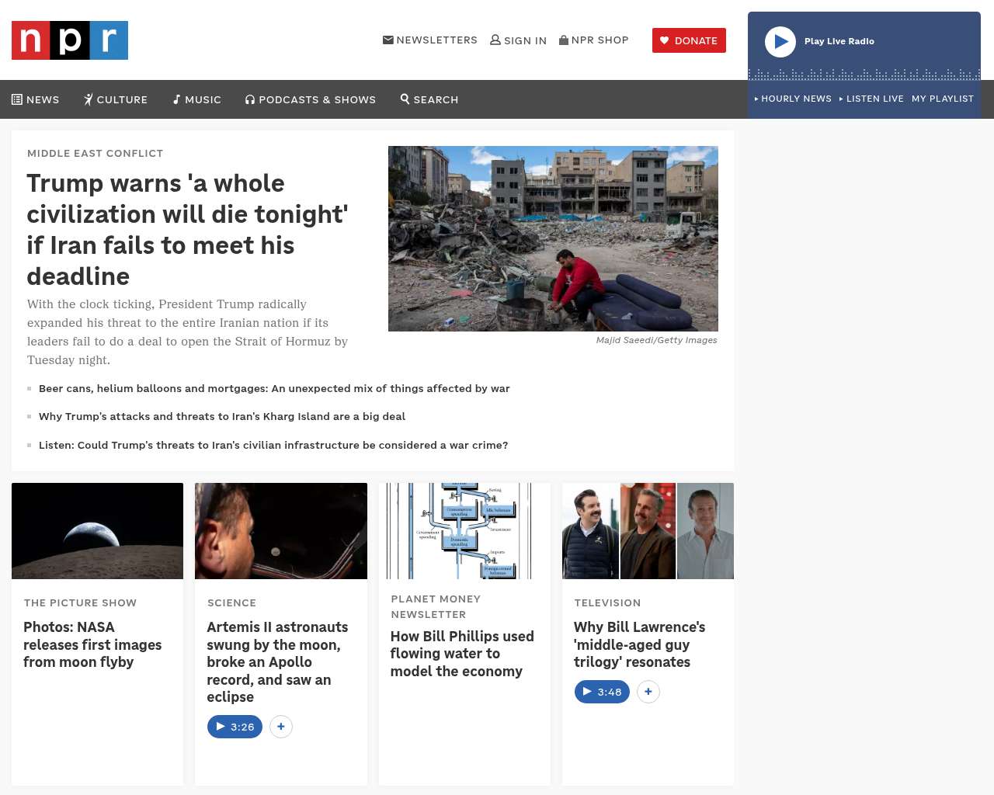Add Artemis II story to playlist

(281, 727)
